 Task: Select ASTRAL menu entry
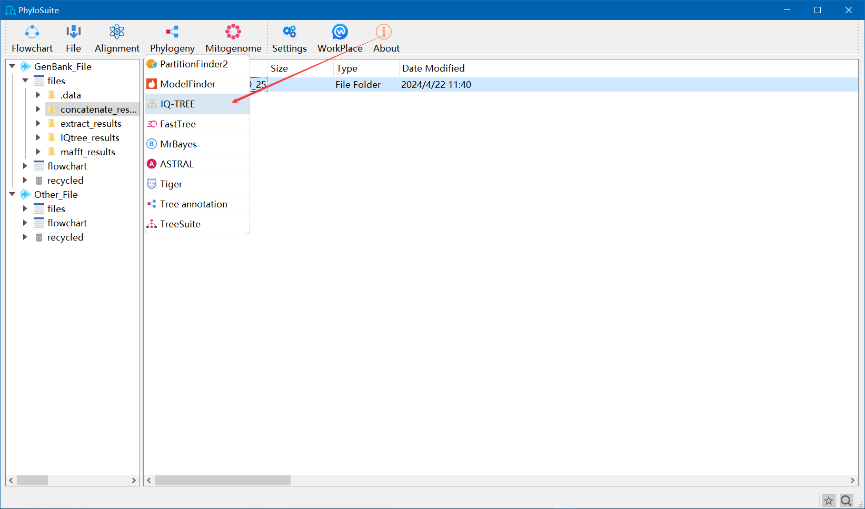tap(197, 164)
